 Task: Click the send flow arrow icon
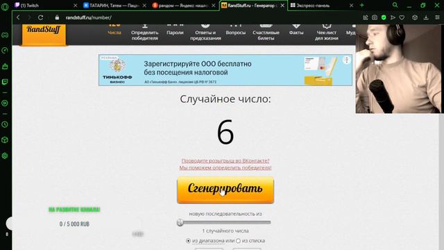pyautogui.click(x=393, y=17)
